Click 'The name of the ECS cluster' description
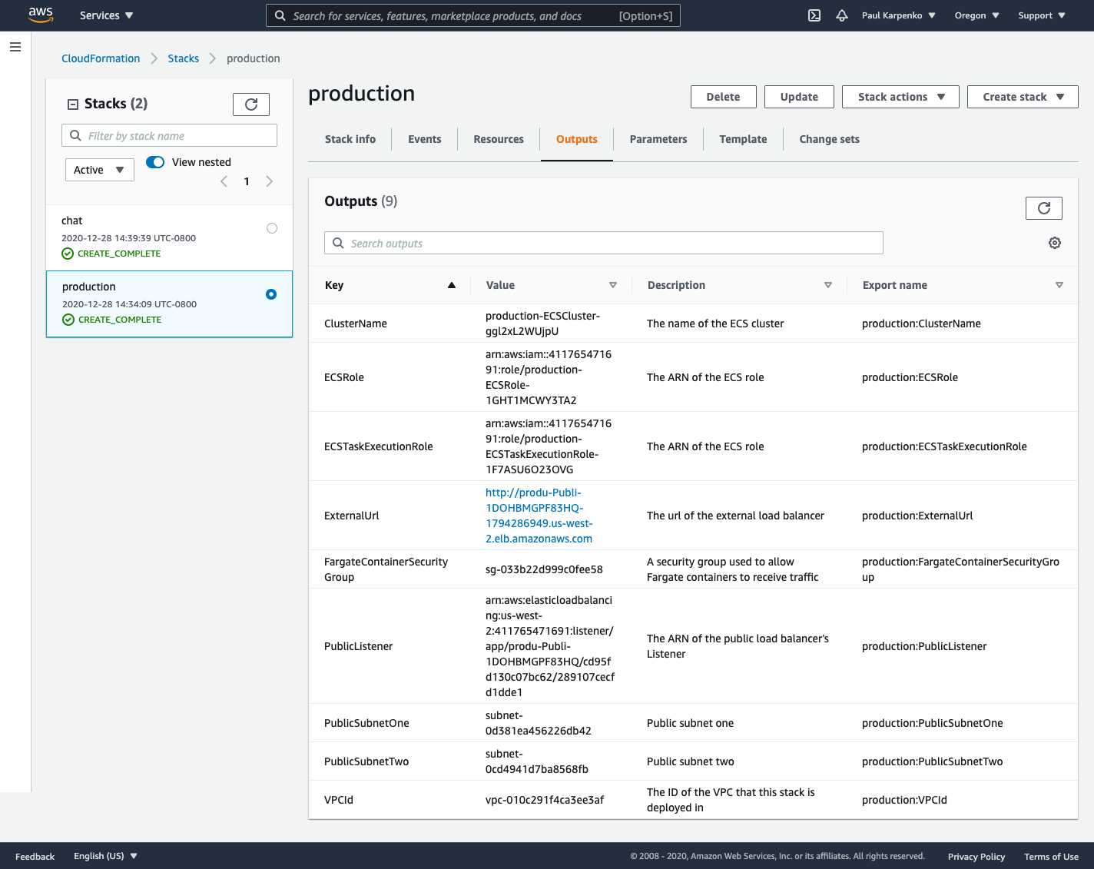This screenshot has height=869, width=1094. click(x=715, y=323)
